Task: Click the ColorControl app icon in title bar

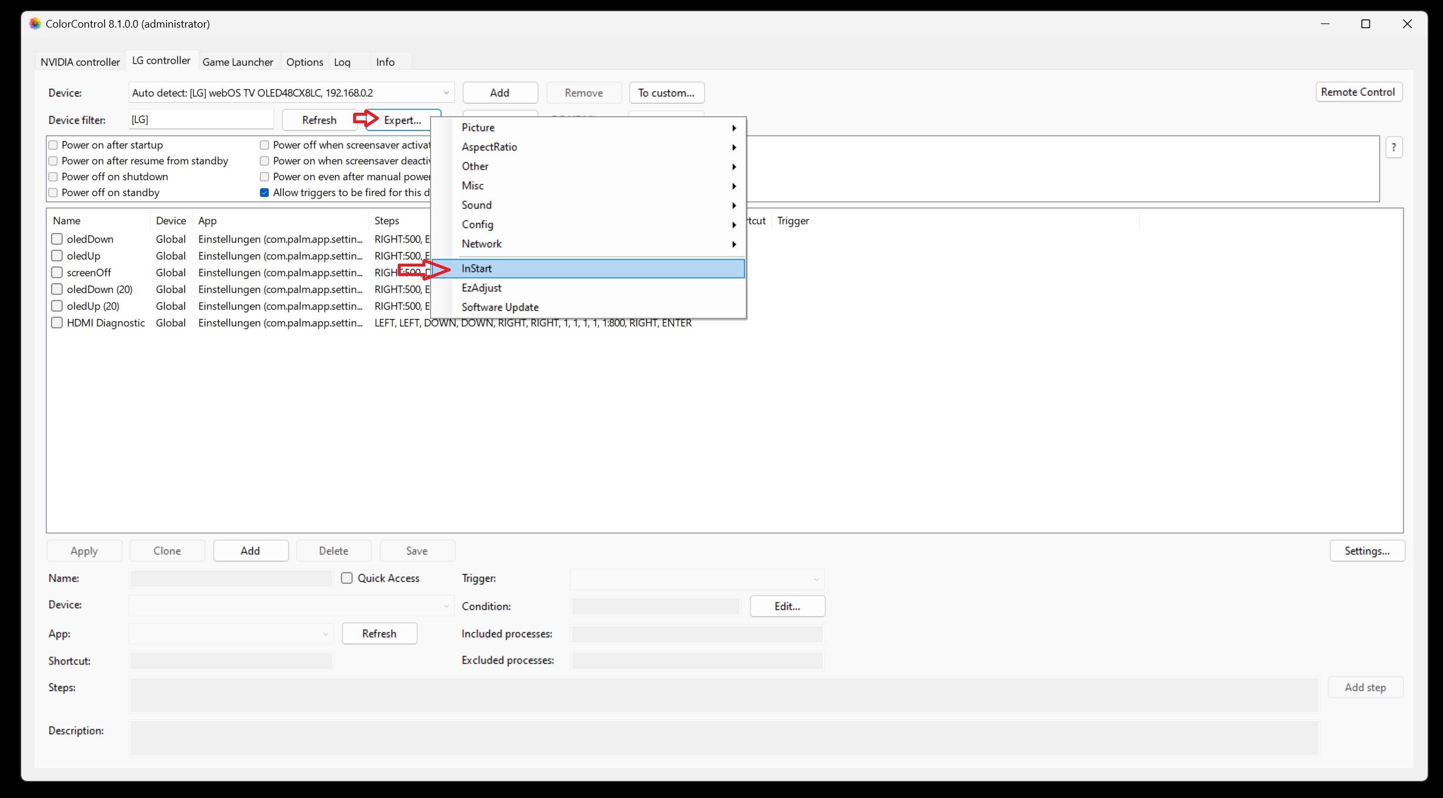Action: (x=35, y=23)
